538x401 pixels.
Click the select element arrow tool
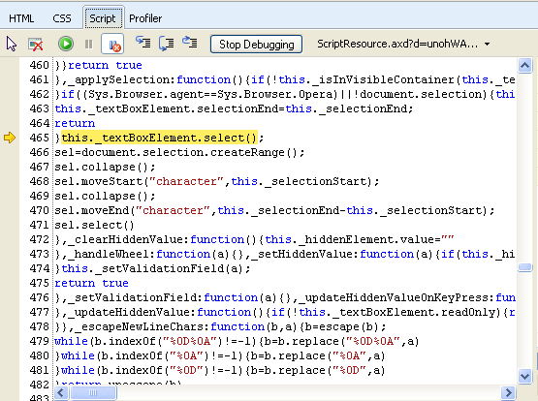pos(12,44)
